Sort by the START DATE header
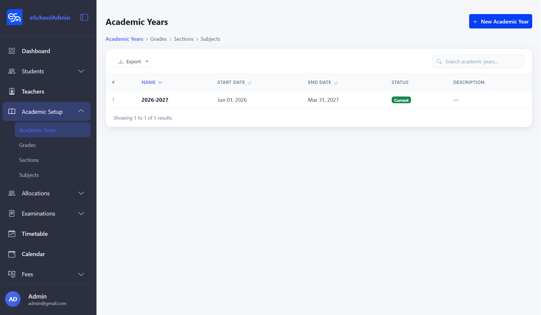The height and width of the screenshot is (315, 541). pos(231,82)
